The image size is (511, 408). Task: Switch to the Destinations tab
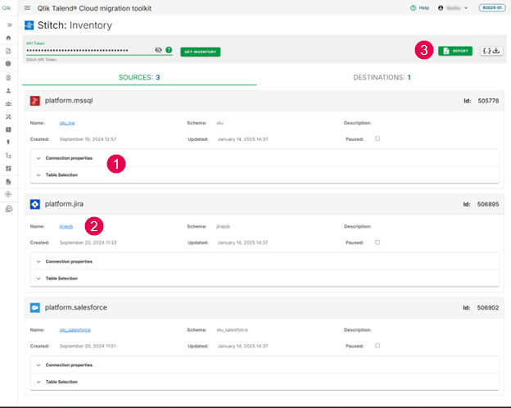point(382,77)
